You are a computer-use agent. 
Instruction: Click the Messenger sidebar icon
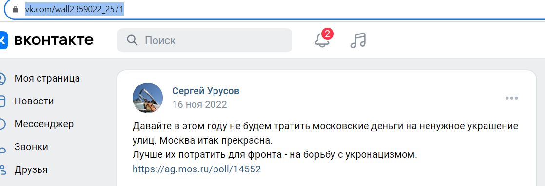[2, 124]
